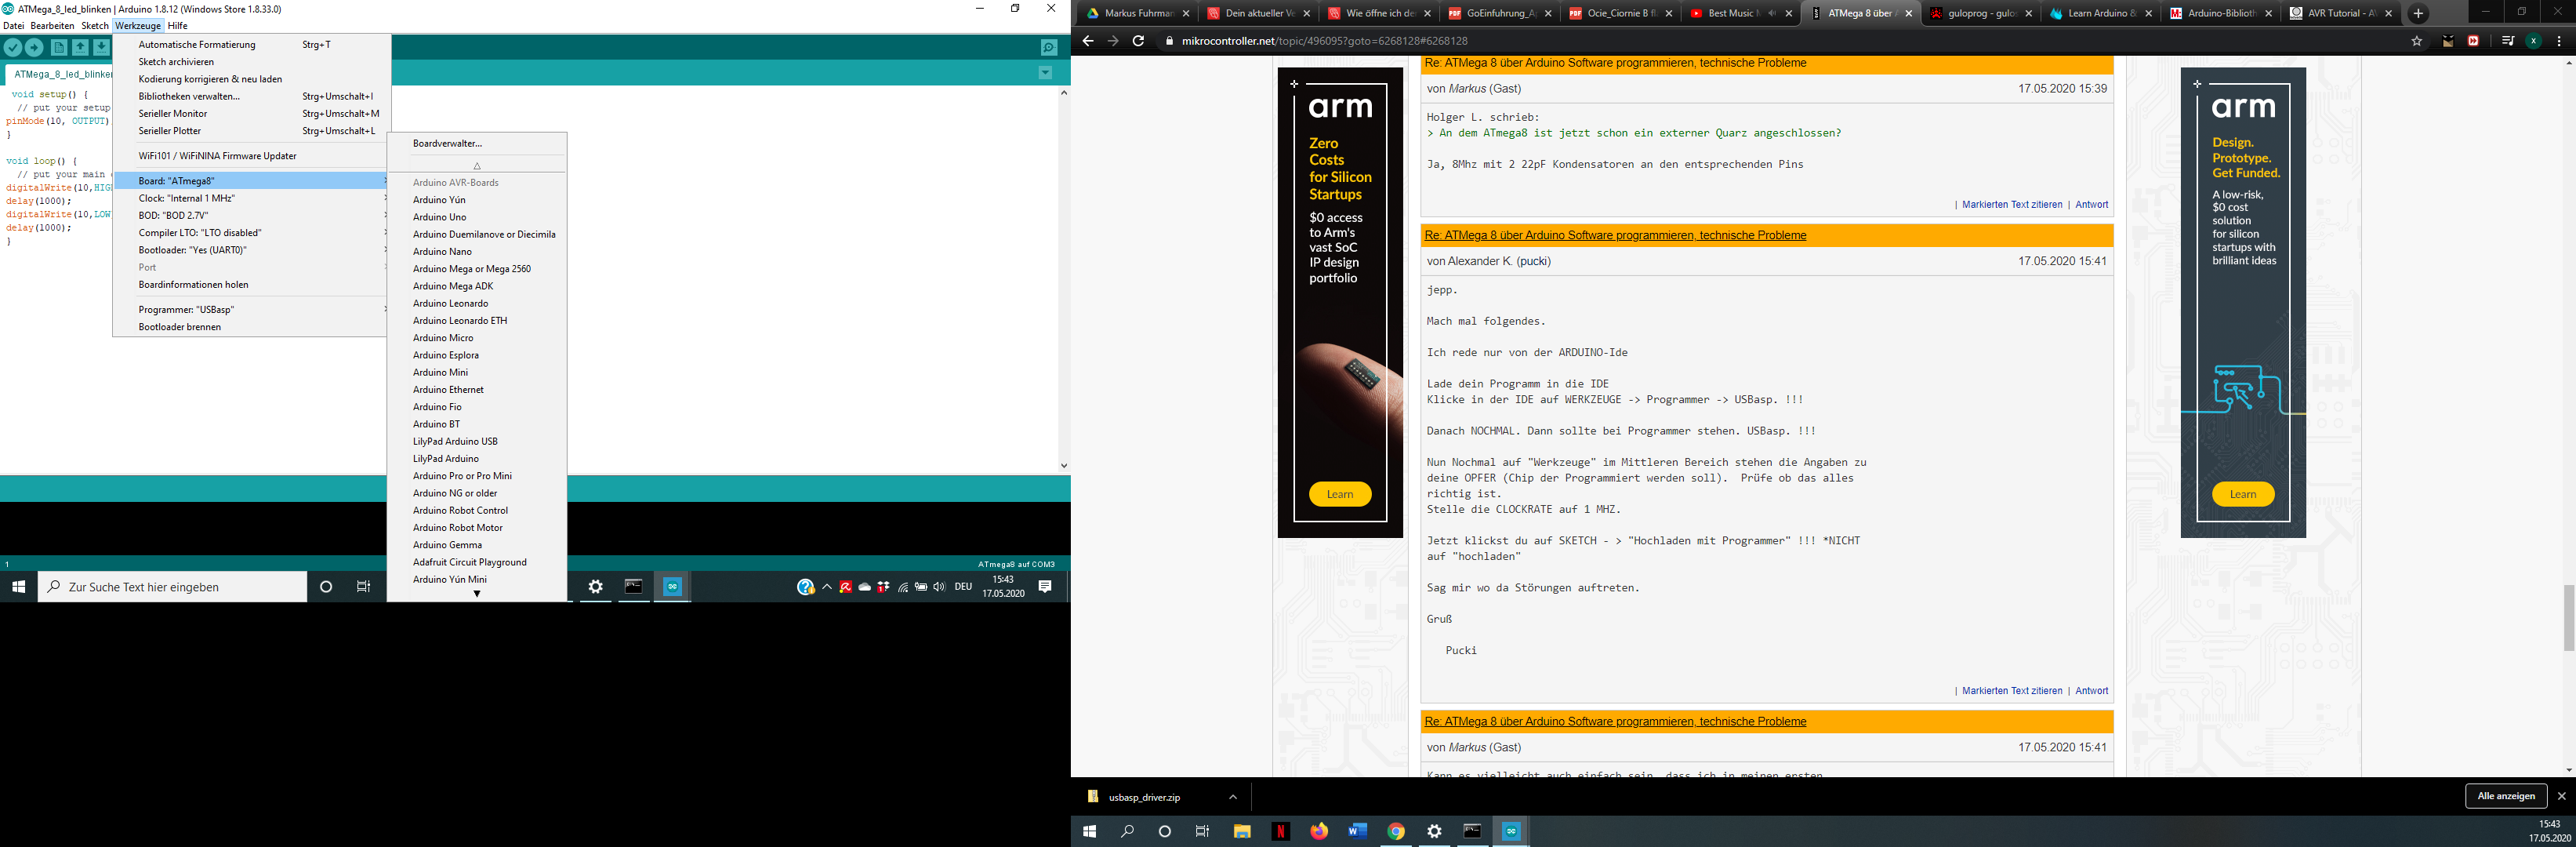This screenshot has height=847, width=2576.
Task: Expand Compiler LTO submenu
Action: click(250, 233)
